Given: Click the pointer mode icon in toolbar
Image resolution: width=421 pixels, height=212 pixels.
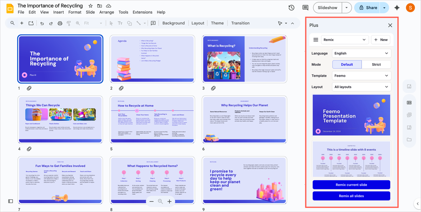Looking at the screenshot, I should [280, 23].
